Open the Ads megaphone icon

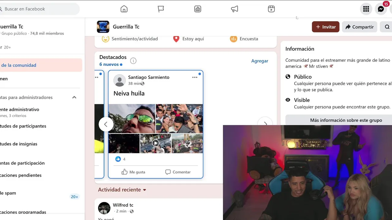pyautogui.click(x=235, y=9)
